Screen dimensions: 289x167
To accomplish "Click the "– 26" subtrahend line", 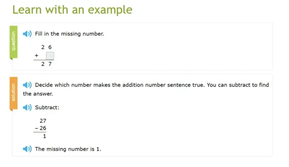I will tap(41, 128).
